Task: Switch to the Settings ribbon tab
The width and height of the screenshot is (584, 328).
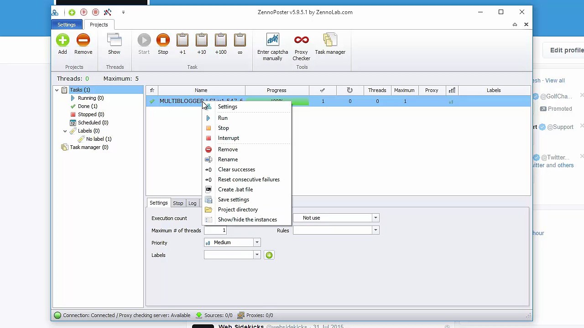Action: pos(66,25)
